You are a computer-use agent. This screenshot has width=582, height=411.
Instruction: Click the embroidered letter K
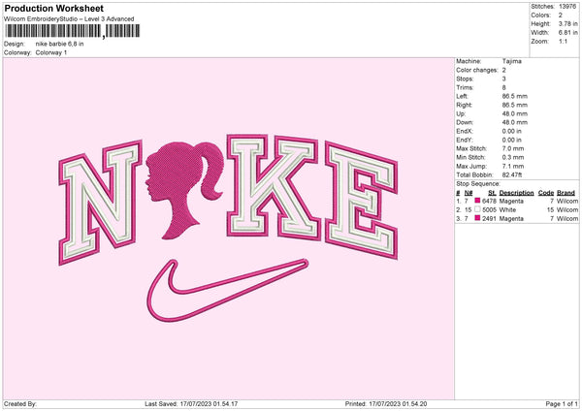pos(273,186)
